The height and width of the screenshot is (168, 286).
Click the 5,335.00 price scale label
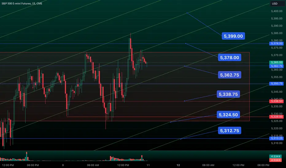pos(277,106)
